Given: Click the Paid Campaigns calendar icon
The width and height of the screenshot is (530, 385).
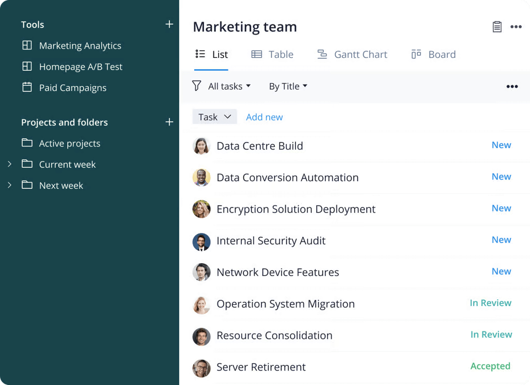Looking at the screenshot, I should (27, 87).
